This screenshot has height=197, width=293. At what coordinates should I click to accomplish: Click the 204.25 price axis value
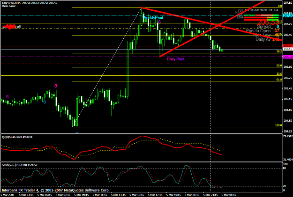[x=287, y=131]
